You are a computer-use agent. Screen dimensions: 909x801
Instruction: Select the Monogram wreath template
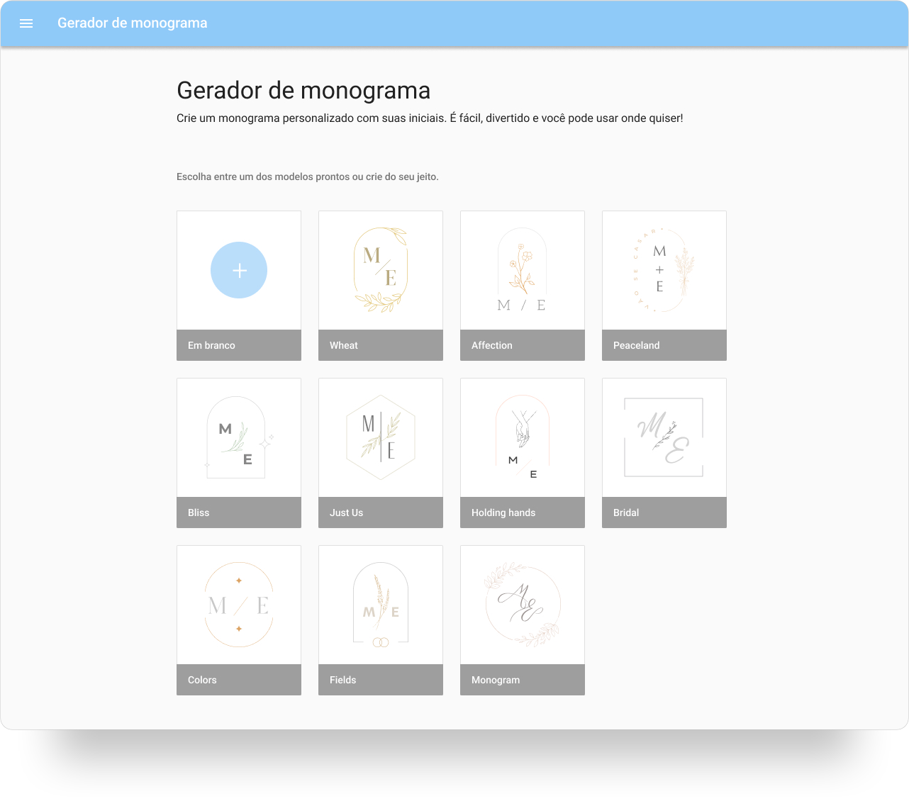coord(522,605)
